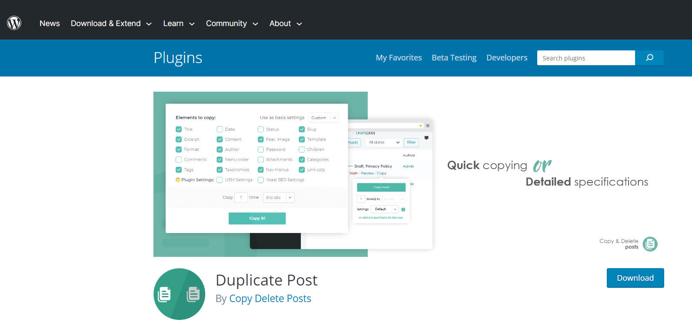Click the Duplicate Post title
Screen dimensions: 692x329
pos(266,280)
